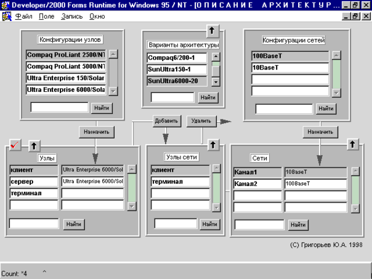Click search field in Узлы panel
Viewport: 372px width, 279px height.
click(x=34, y=224)
